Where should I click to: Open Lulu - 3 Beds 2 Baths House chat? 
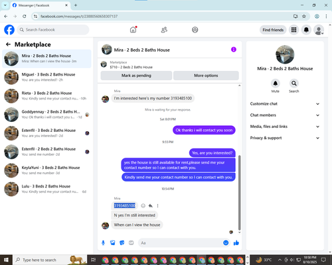coord(46,189)
